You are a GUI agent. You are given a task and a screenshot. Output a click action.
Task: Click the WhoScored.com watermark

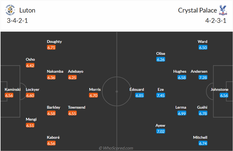pos(116,148)
